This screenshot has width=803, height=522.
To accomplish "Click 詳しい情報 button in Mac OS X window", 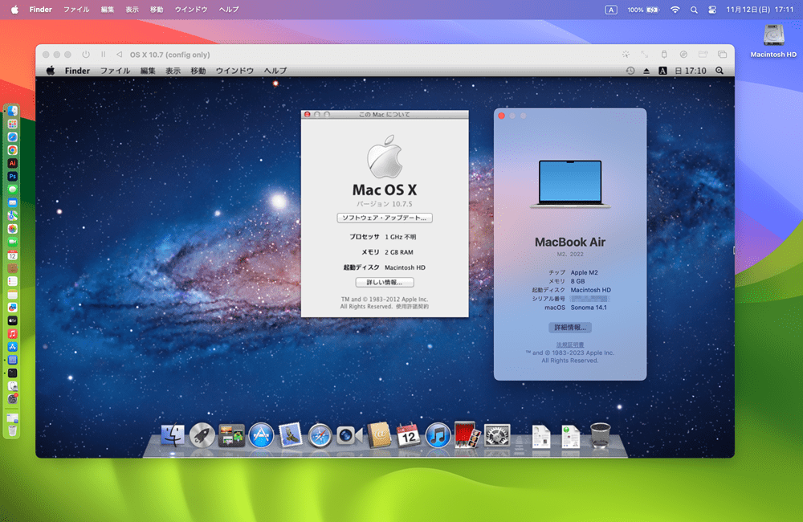I will [x=384, y=282].
